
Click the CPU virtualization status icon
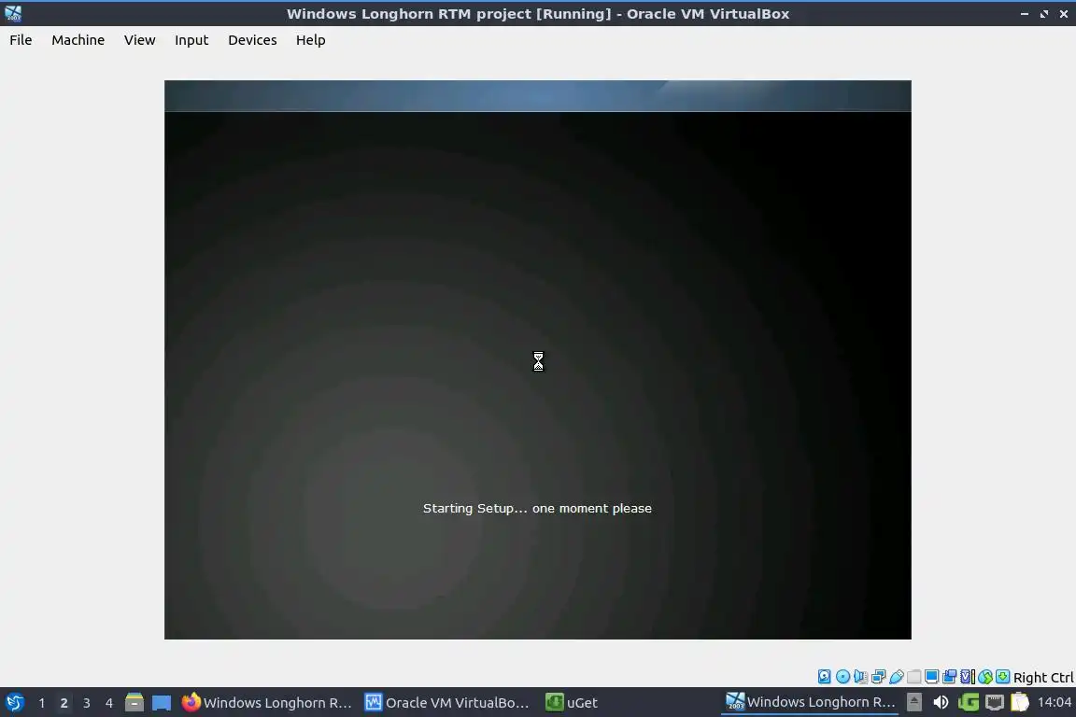coord(967,677)
